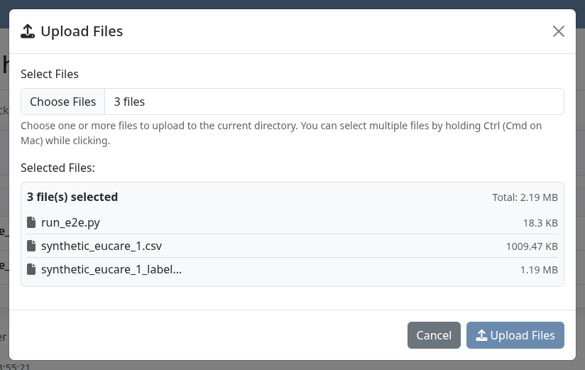Click the Upload Files dialog title text
The image size is (585, 370).
coord(82,31)
